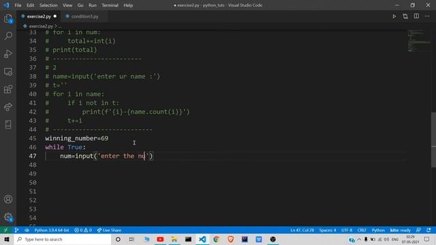This screenshot has height=245, width=436.
Task: Open feedback icon in status bar
Action: coord(418,230)
